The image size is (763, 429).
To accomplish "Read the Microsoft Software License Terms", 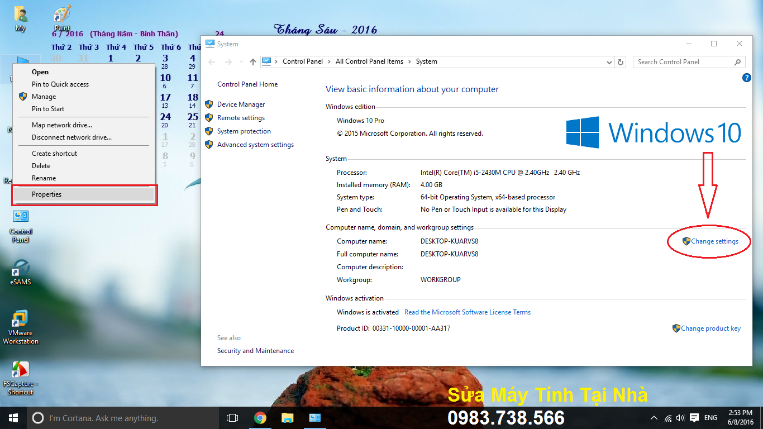I will (x=468, y=312).
